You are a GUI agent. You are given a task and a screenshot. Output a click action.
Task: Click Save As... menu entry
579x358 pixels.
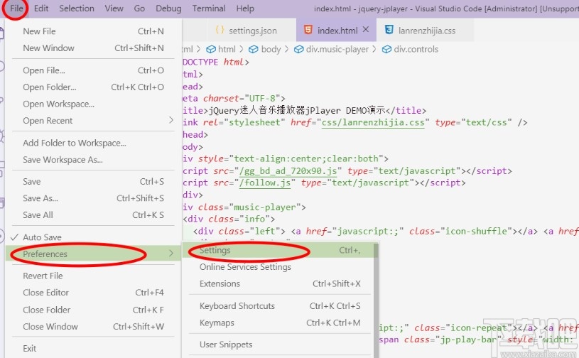[93, 198]
